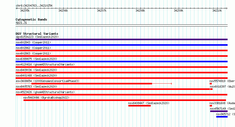Screen dimensions: 235x127
Task: Select the dark purple dgv6153n223 bar
Action: click(x=121, y=39)
